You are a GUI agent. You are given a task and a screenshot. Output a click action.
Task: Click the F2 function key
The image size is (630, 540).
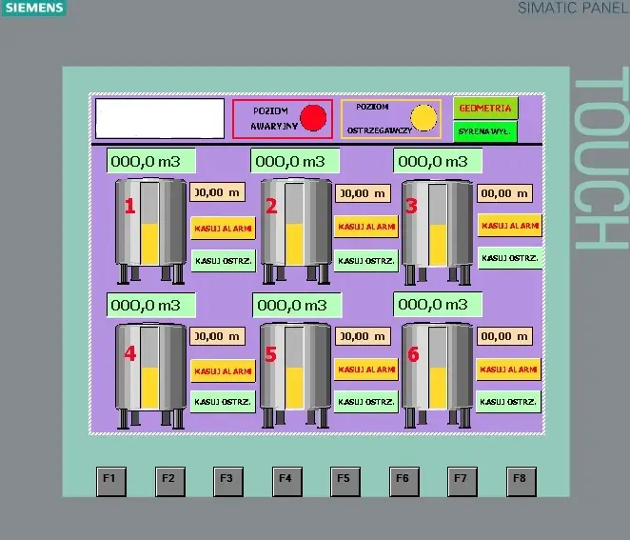pyautogui.click(x=170, y=481)
